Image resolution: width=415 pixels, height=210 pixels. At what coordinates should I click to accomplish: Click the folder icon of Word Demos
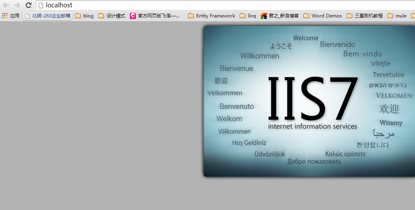pos(307,16)
